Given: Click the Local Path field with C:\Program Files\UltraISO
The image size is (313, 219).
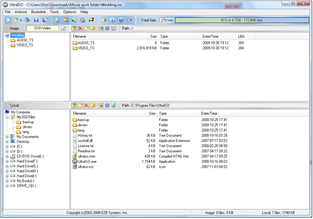Looking at the screenshot, I should 220,105.
